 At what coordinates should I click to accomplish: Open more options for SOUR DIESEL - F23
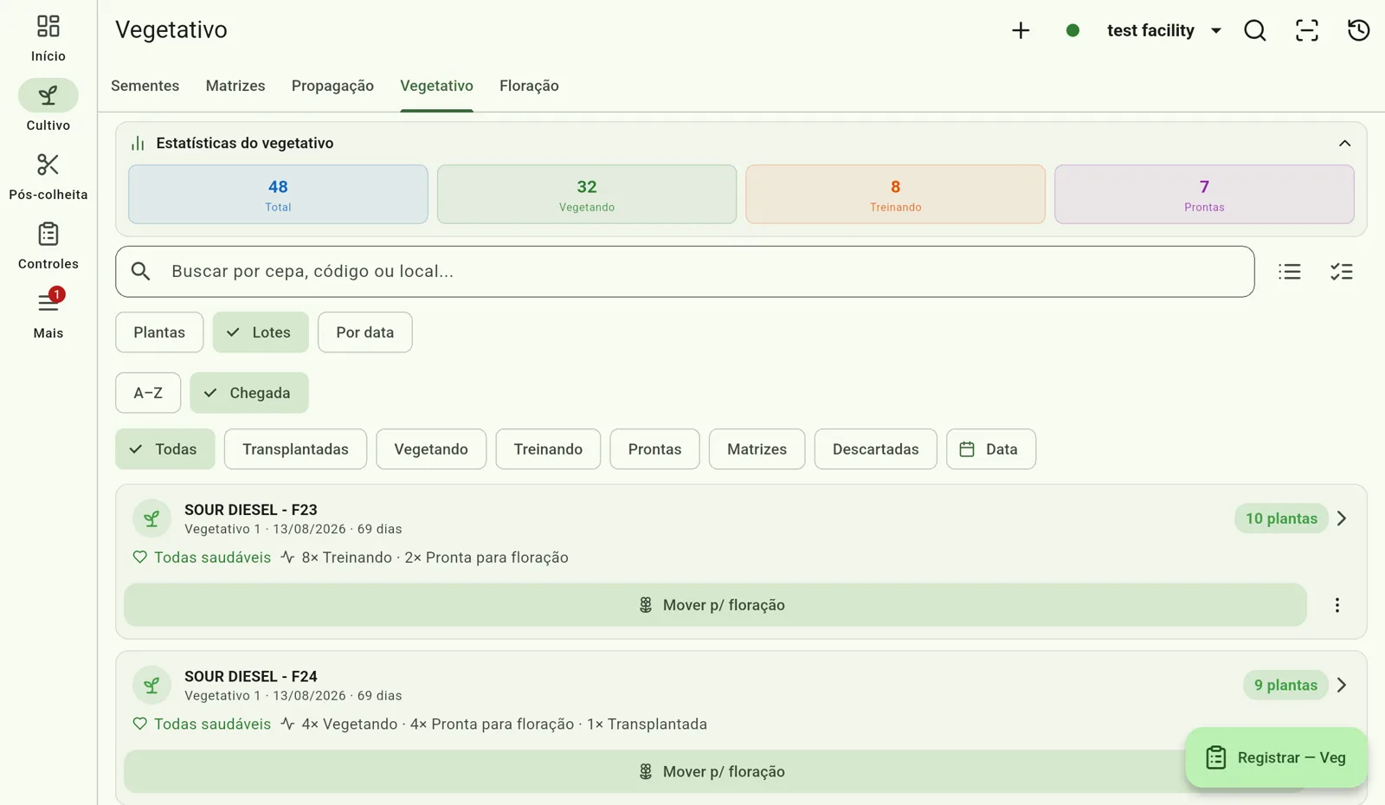pos(1337,605)
